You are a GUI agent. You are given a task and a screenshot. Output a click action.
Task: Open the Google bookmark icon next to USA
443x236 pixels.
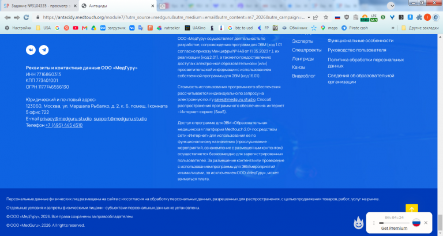pos(57,28)
